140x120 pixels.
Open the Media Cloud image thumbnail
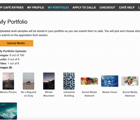pyautogui.click(x=110, y=81)
